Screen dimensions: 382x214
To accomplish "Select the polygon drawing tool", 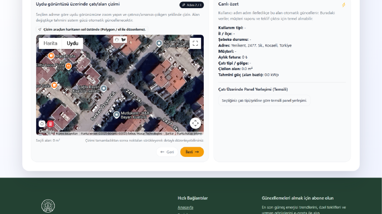I will 123,39.
